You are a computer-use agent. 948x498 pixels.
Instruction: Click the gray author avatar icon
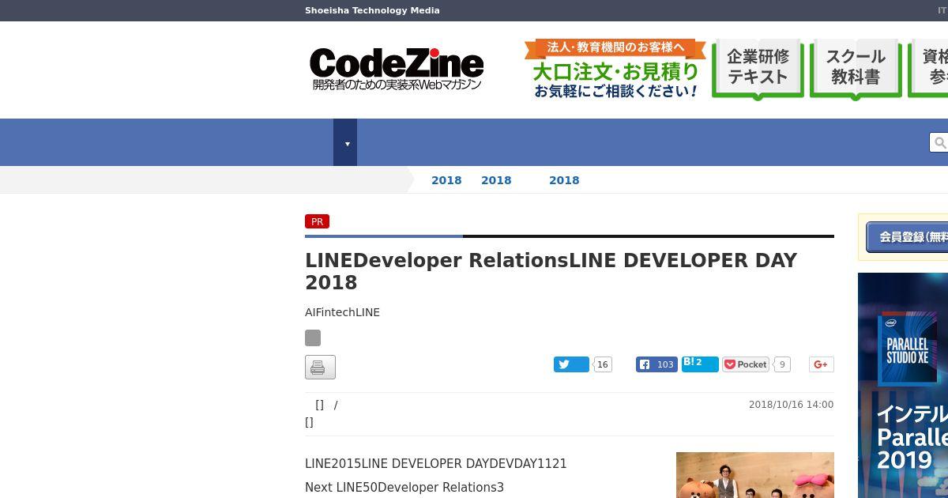pos(313,338)
